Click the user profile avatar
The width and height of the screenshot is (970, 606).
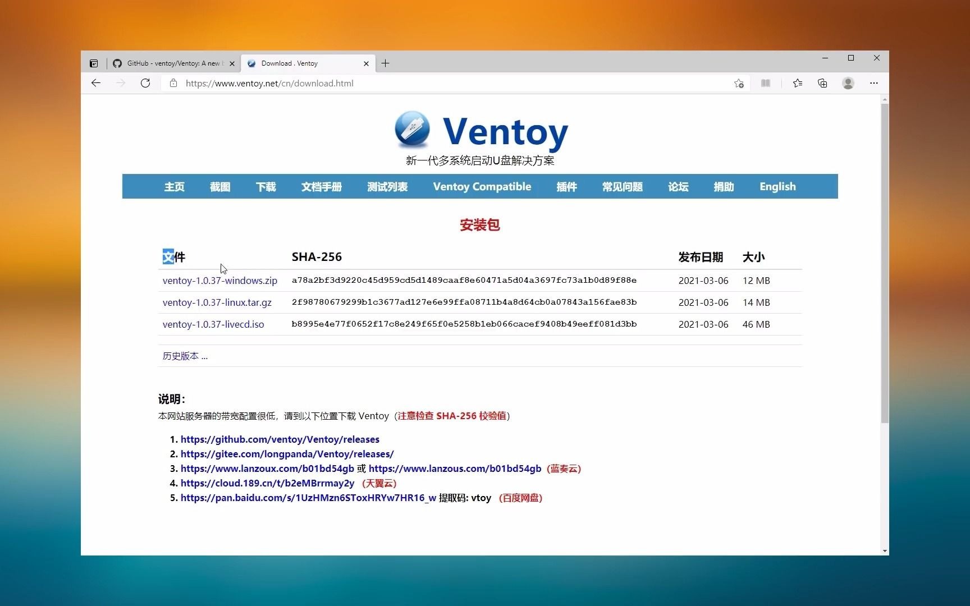(x=848, y=83)
